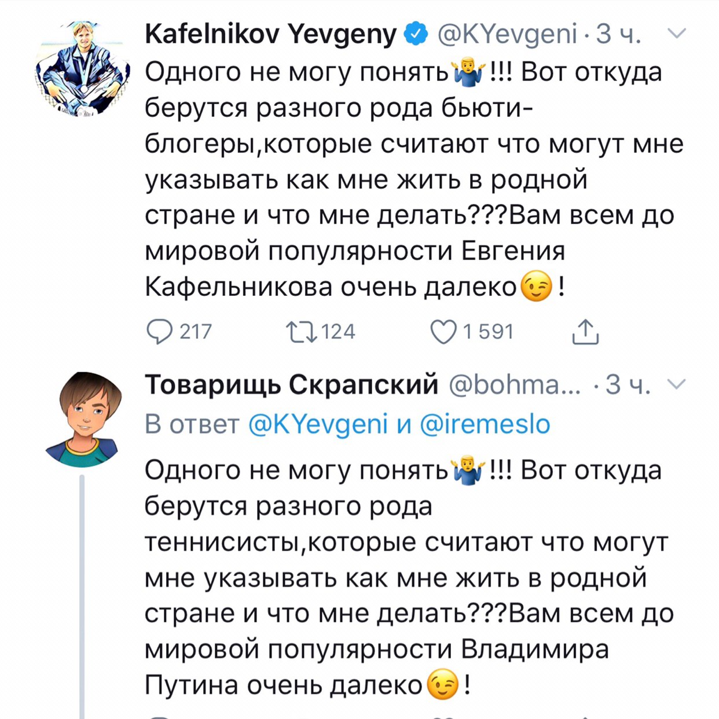Click the @KYevgeni handle in the tweet header

tap(507, 35)
